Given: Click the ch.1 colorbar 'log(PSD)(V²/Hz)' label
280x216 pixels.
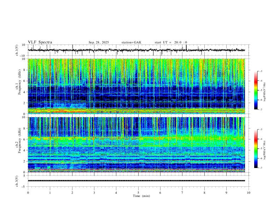Looking at the screenshot, I should 265,92.
